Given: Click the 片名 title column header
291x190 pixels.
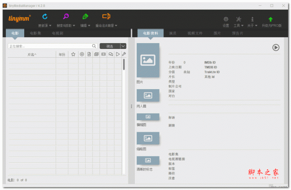Looking at the screenshot, I should tap(32, 54).
